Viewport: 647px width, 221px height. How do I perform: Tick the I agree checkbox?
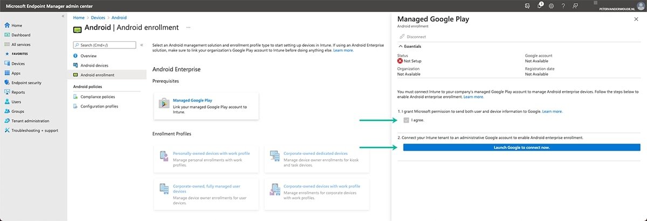[x=407, y=120]
